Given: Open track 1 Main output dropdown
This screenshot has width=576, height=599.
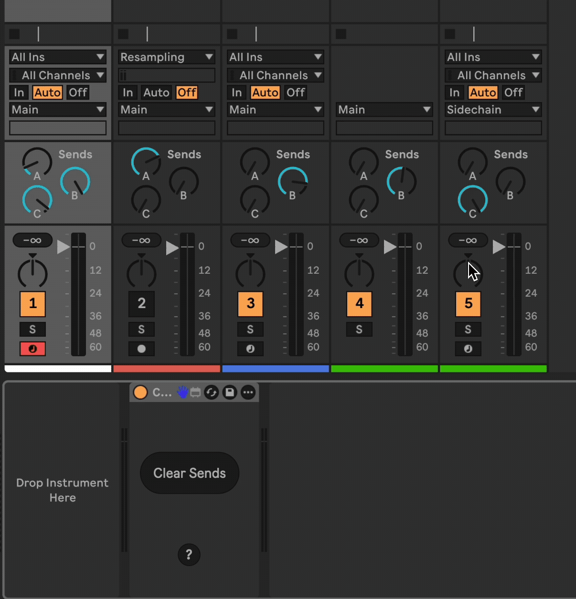Looking at the screenshot, I should (58, 110).
